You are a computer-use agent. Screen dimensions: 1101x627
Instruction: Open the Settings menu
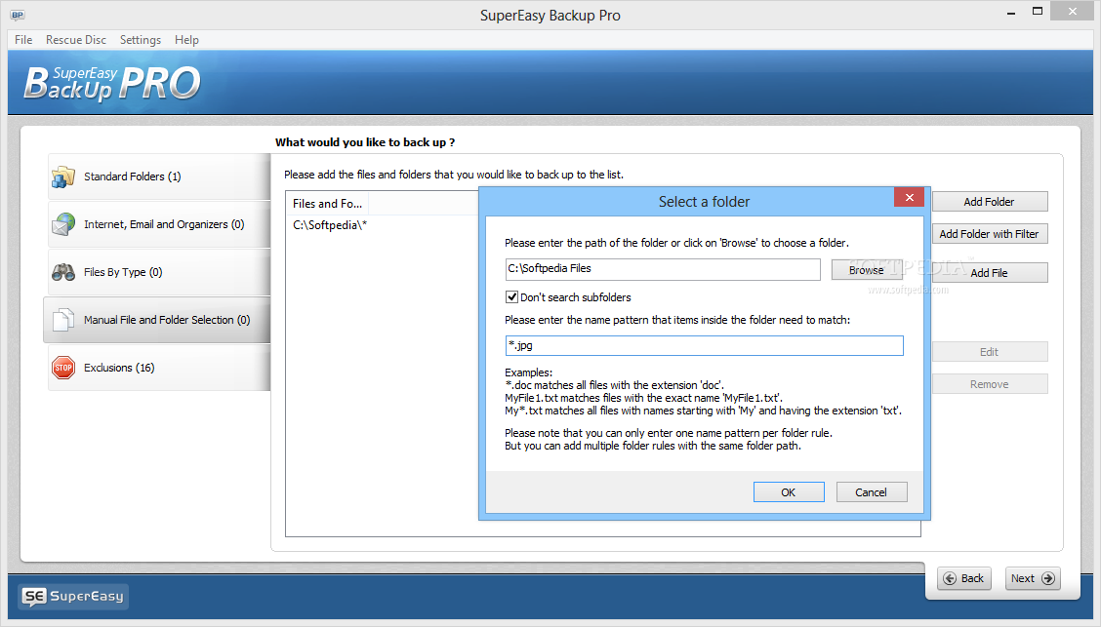pyautogui.click(x=141, y=40)
